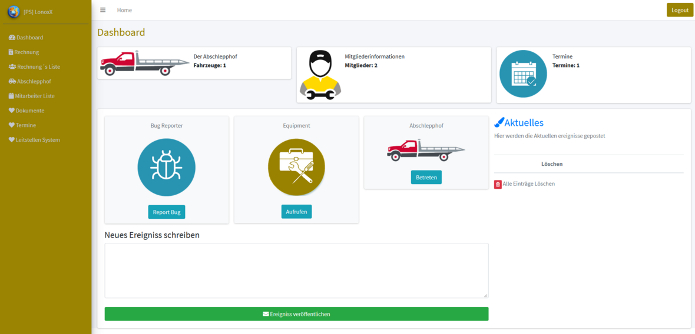Open Rechnung in the sidebar
Image resolution: width=695 pixels, height=334 pixels.
tap(27, 52)
